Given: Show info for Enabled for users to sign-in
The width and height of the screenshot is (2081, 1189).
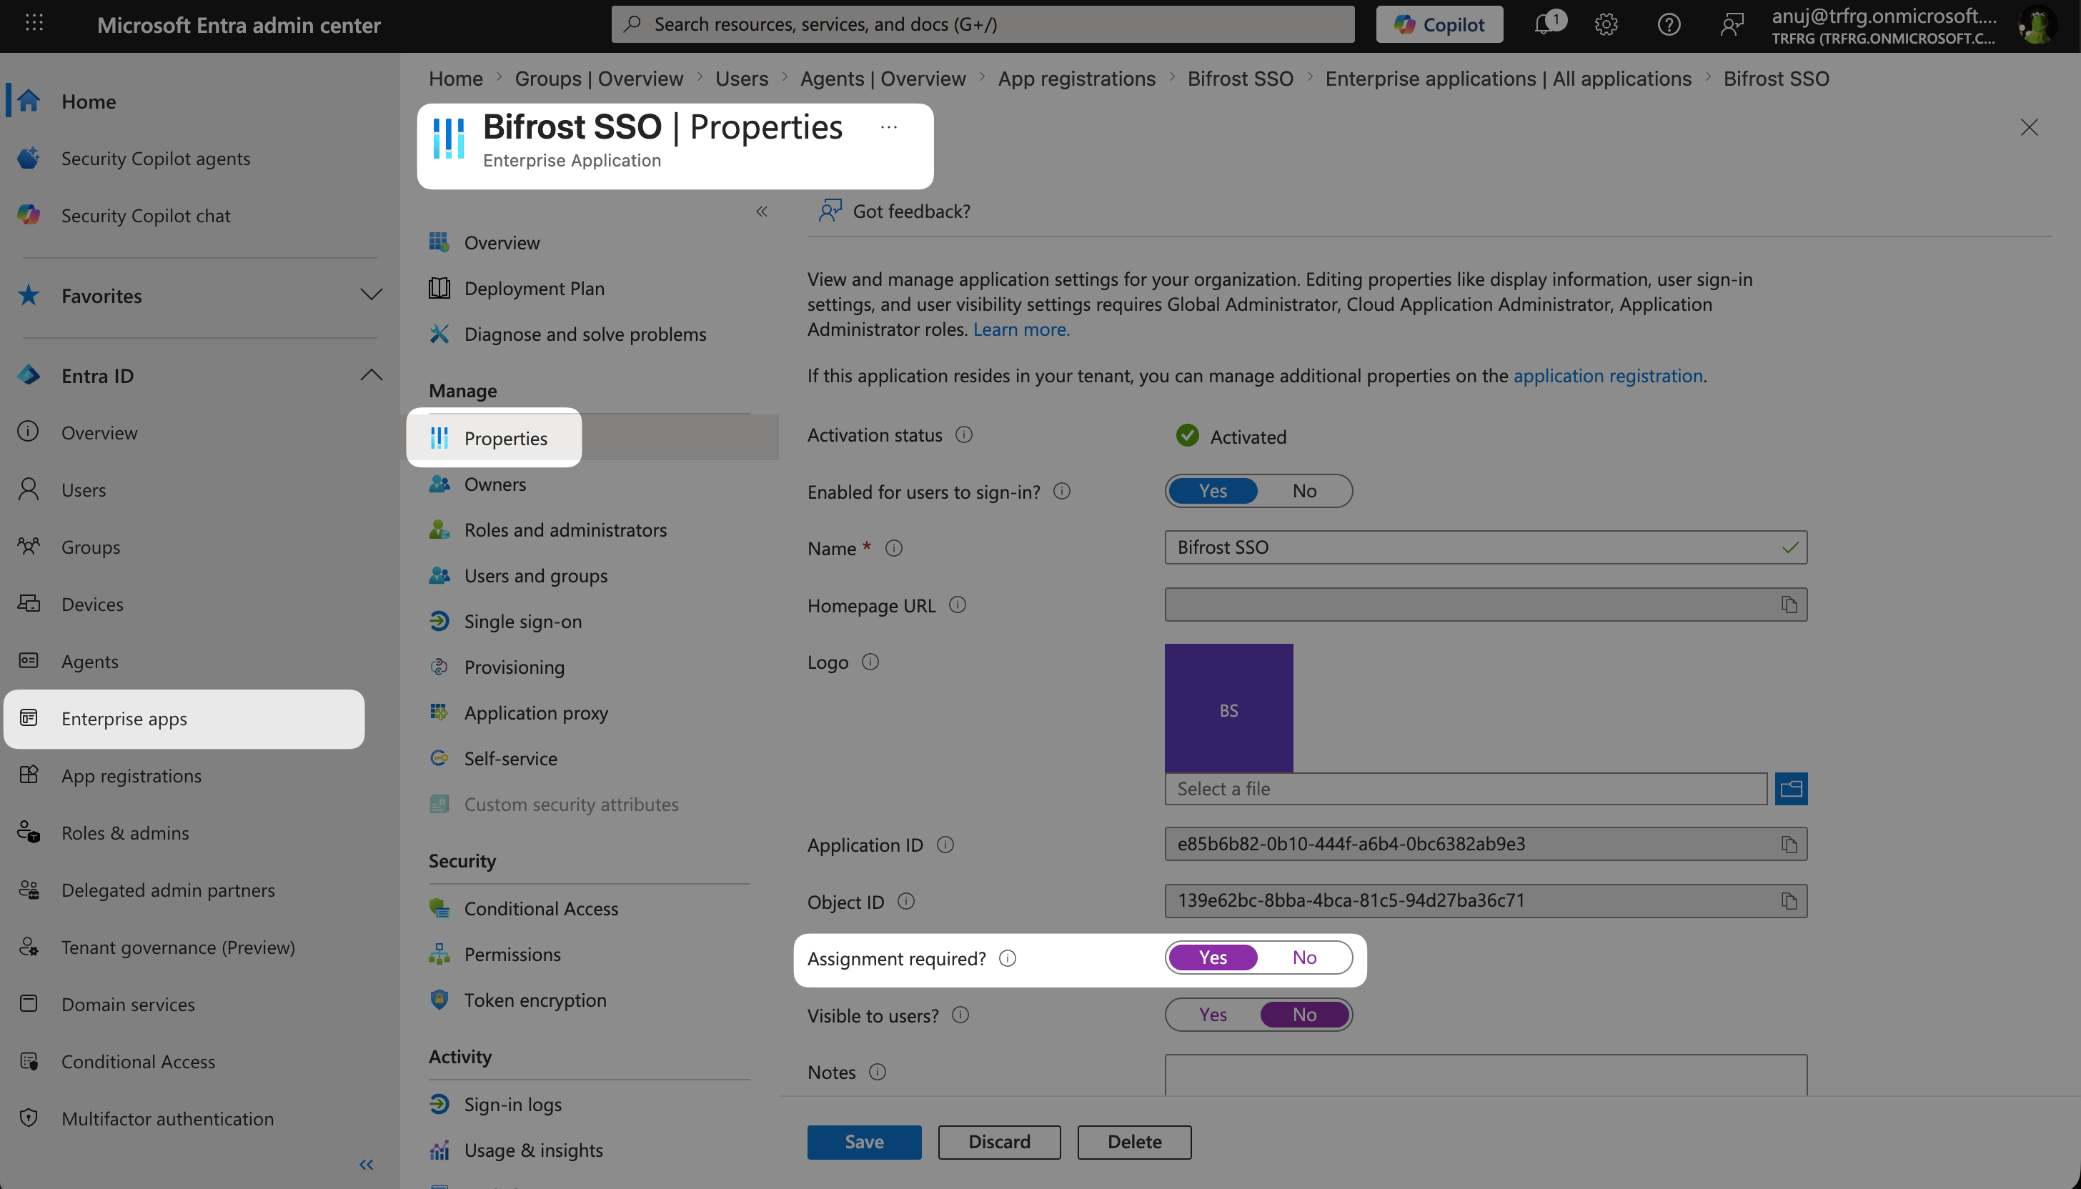Looking at the screenshot, I should [1062, 491].
